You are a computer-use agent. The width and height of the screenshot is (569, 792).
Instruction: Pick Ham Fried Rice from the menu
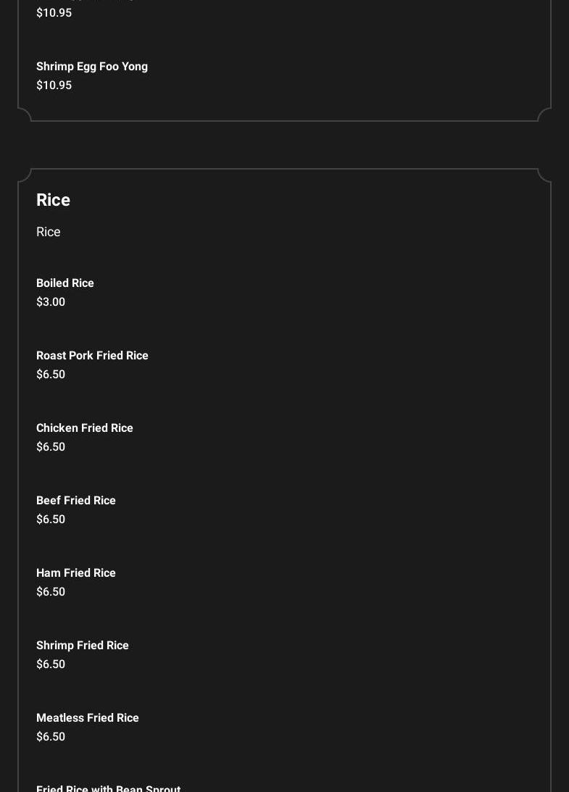click(x=76, y=573)
